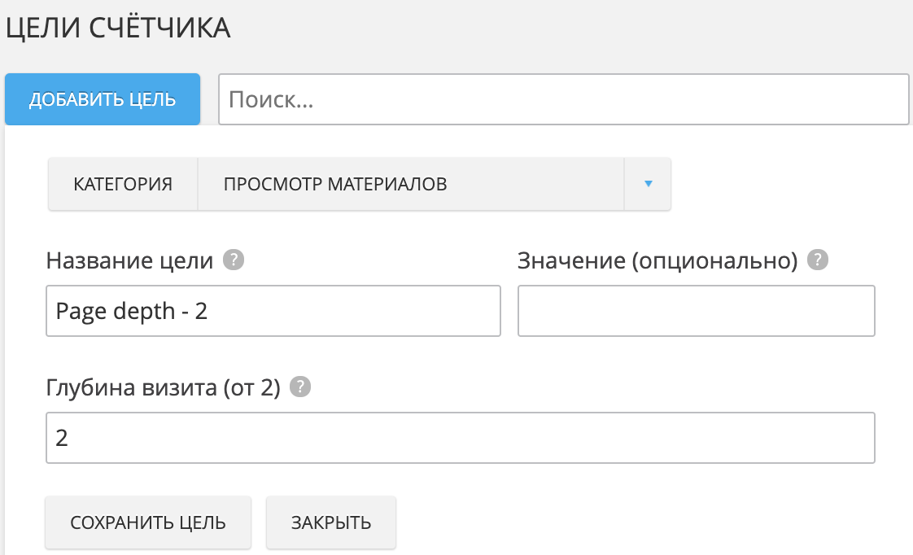Click the help icon beside 'Глубина визита'

pos(301,388)
